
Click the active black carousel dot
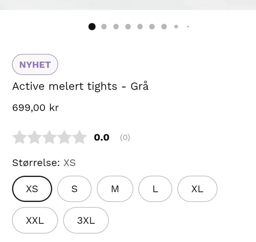click(92, 27)
